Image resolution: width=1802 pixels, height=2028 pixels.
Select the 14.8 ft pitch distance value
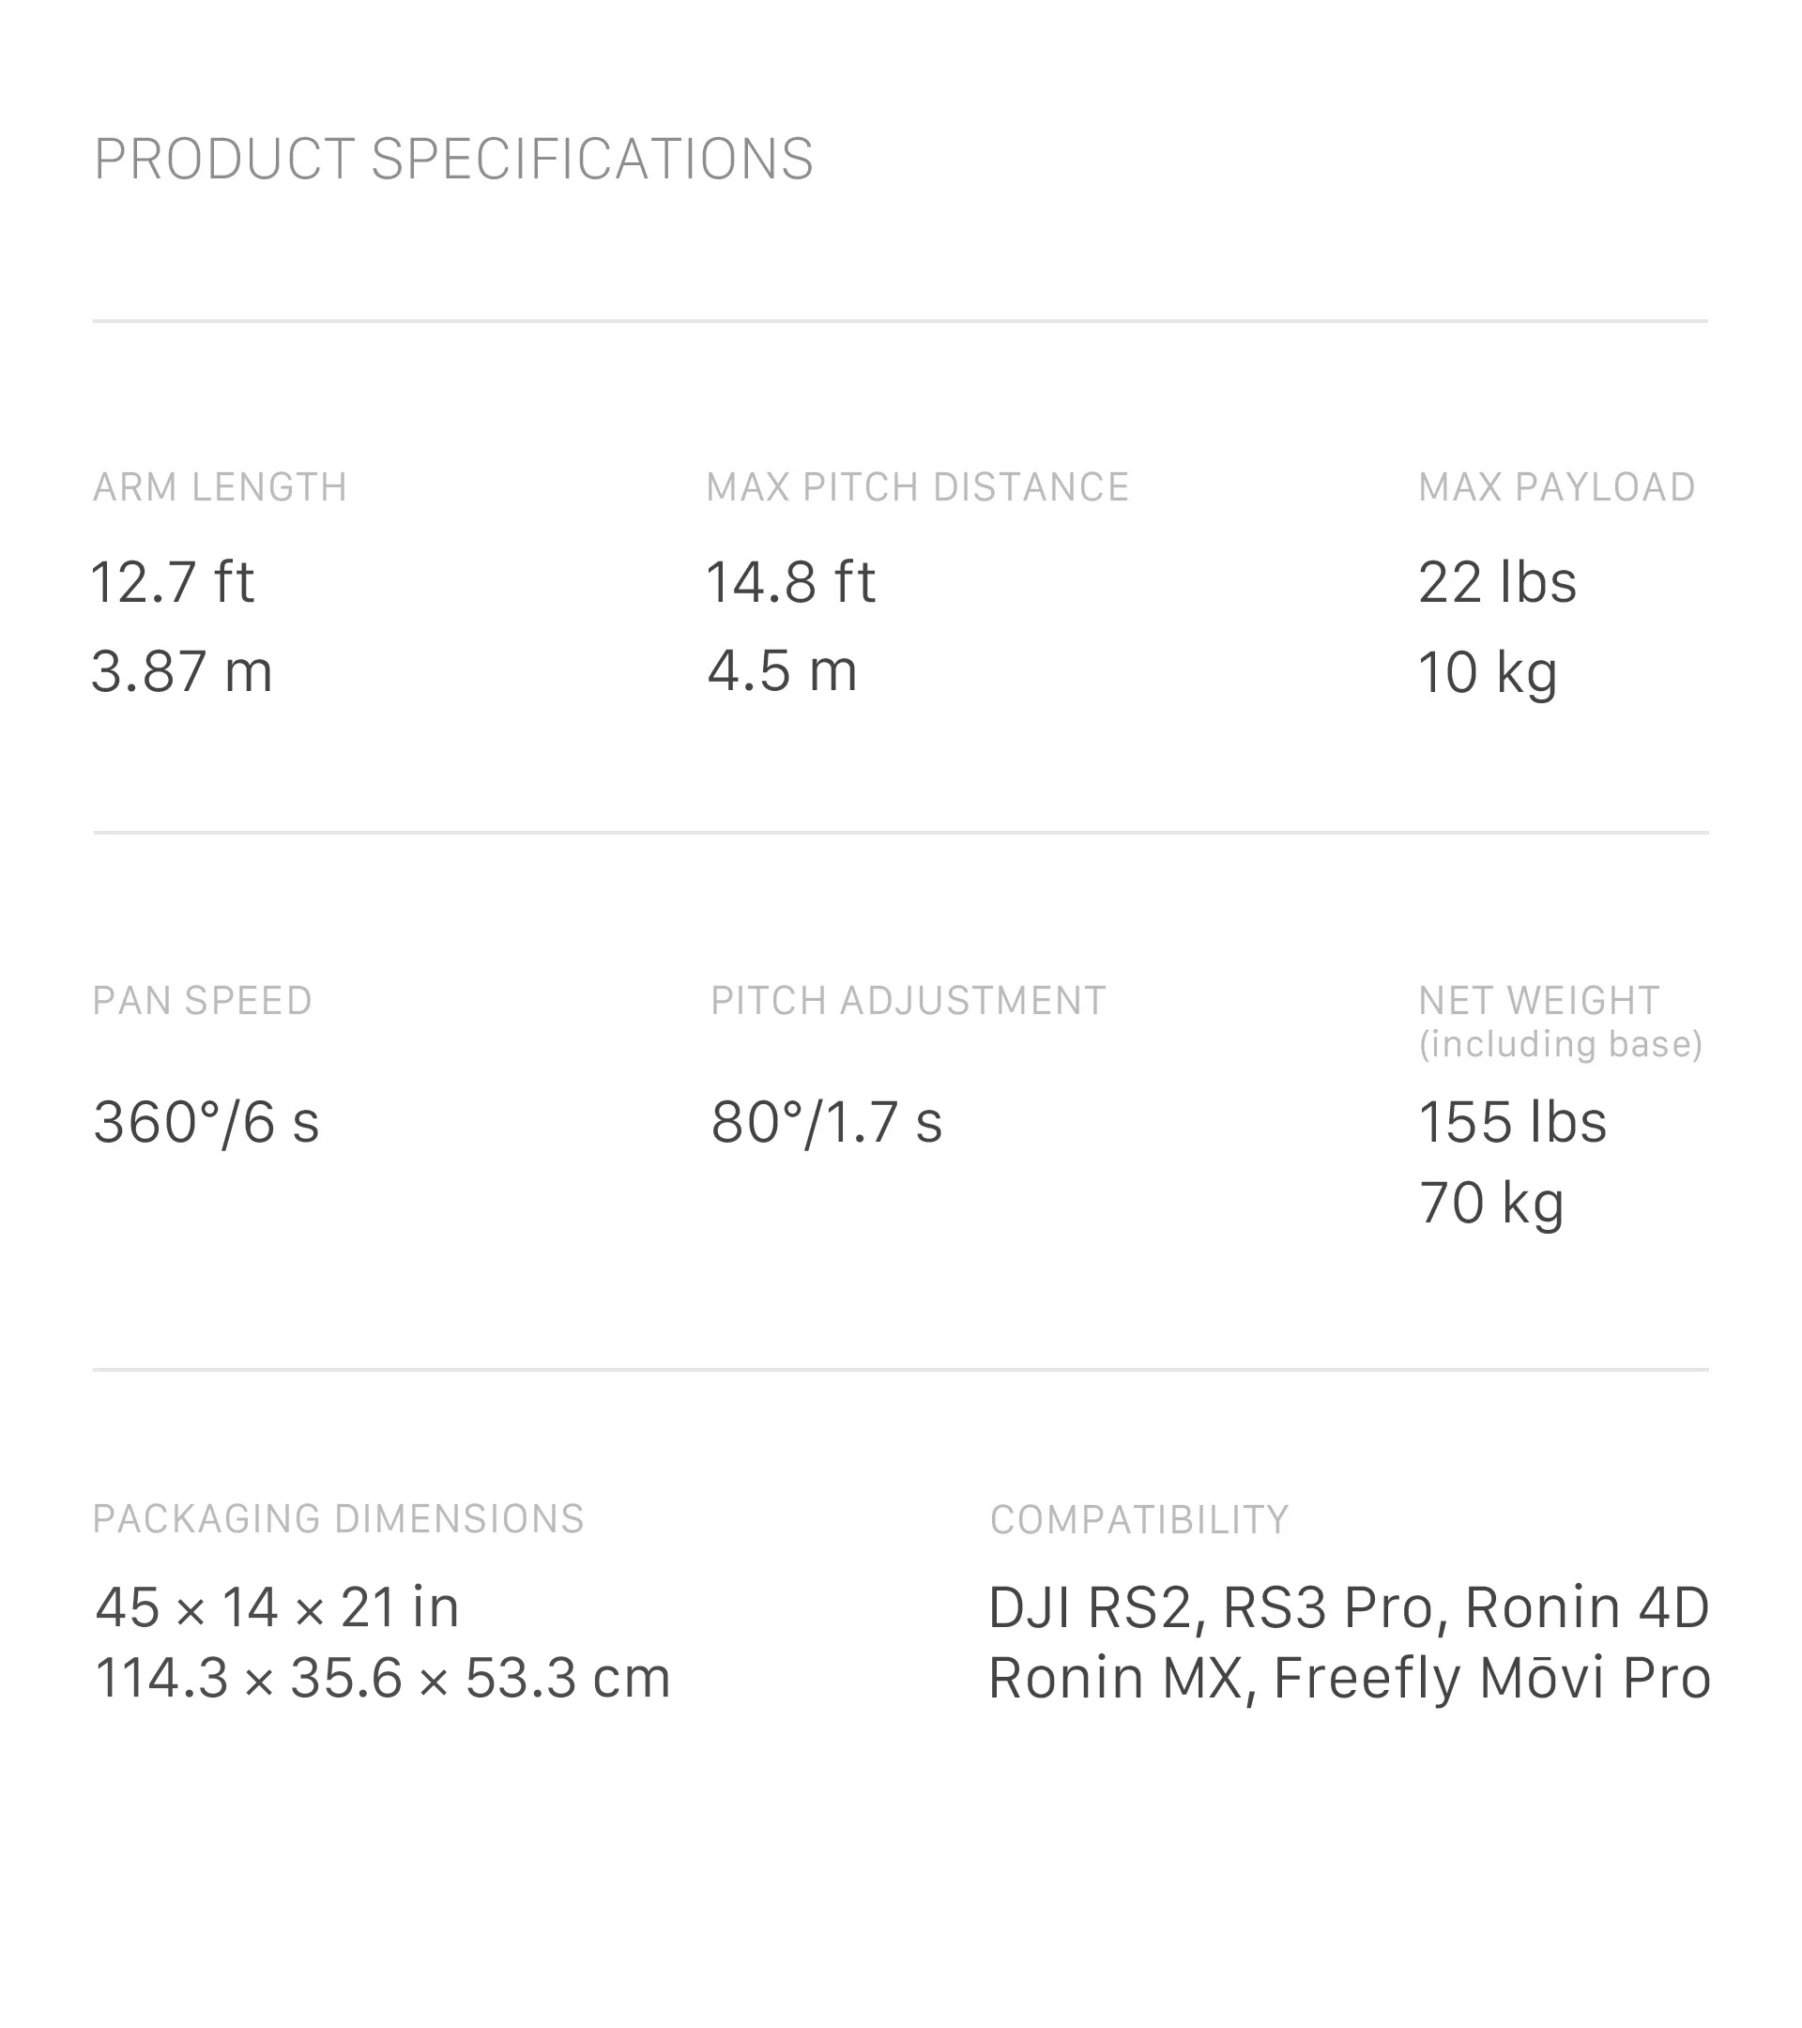coord(790,581)
